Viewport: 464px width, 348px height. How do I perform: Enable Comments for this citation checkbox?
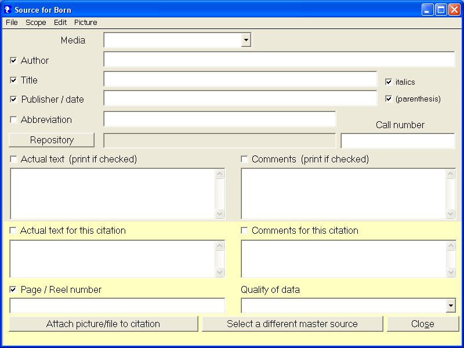(244, 230)
